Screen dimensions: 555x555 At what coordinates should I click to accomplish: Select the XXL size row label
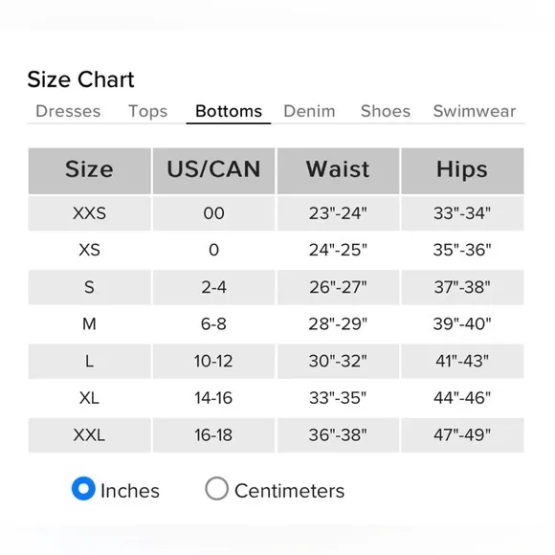click(x=90, y=435)
